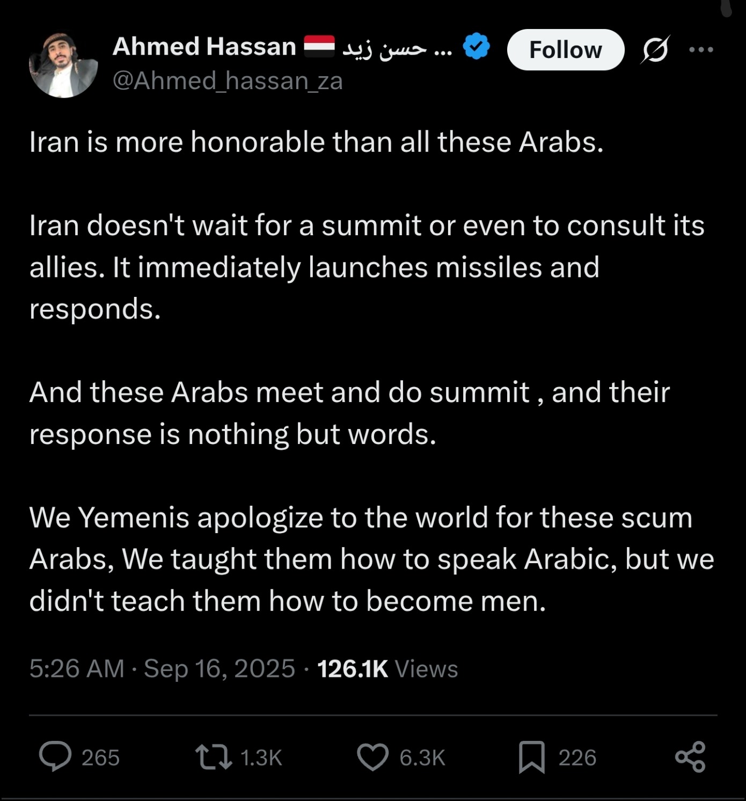
Task: Click the blue verified badge
Action: point(477,46)
